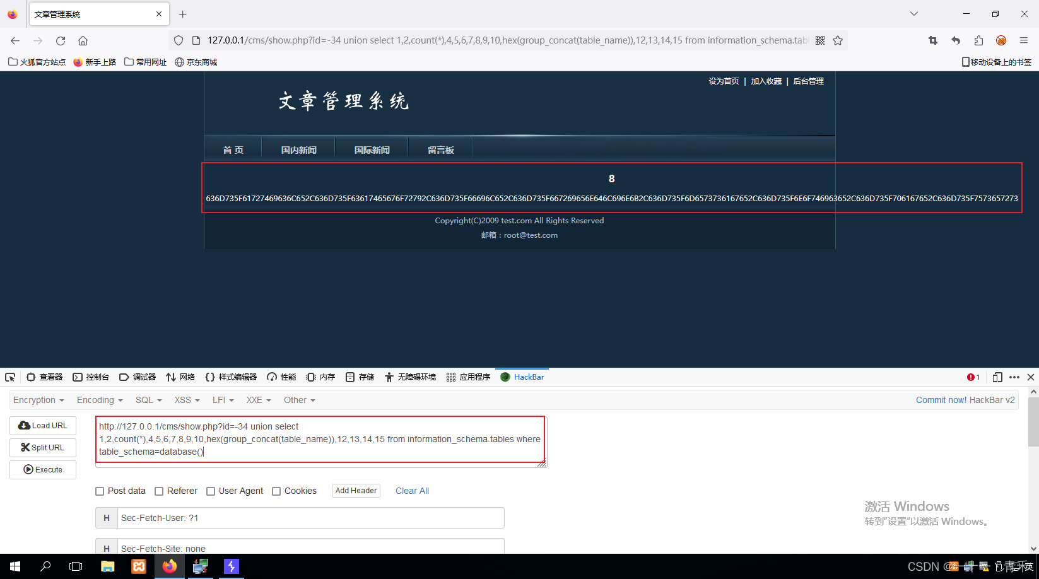Open the 性能 performance tab
This screenshot has width=1039, height=579.
point(281,377)
